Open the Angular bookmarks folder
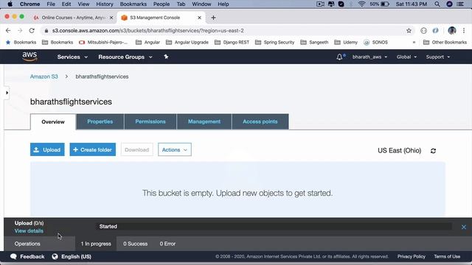 [147, 43]
